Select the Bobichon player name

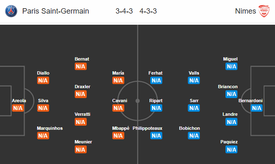point(190,128)
